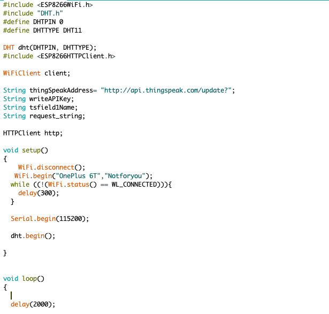Image resolution: width=329 pixels, height=314 pixels.
Task: Click the 'void loop()' line
Action: [x=24, y=279]
